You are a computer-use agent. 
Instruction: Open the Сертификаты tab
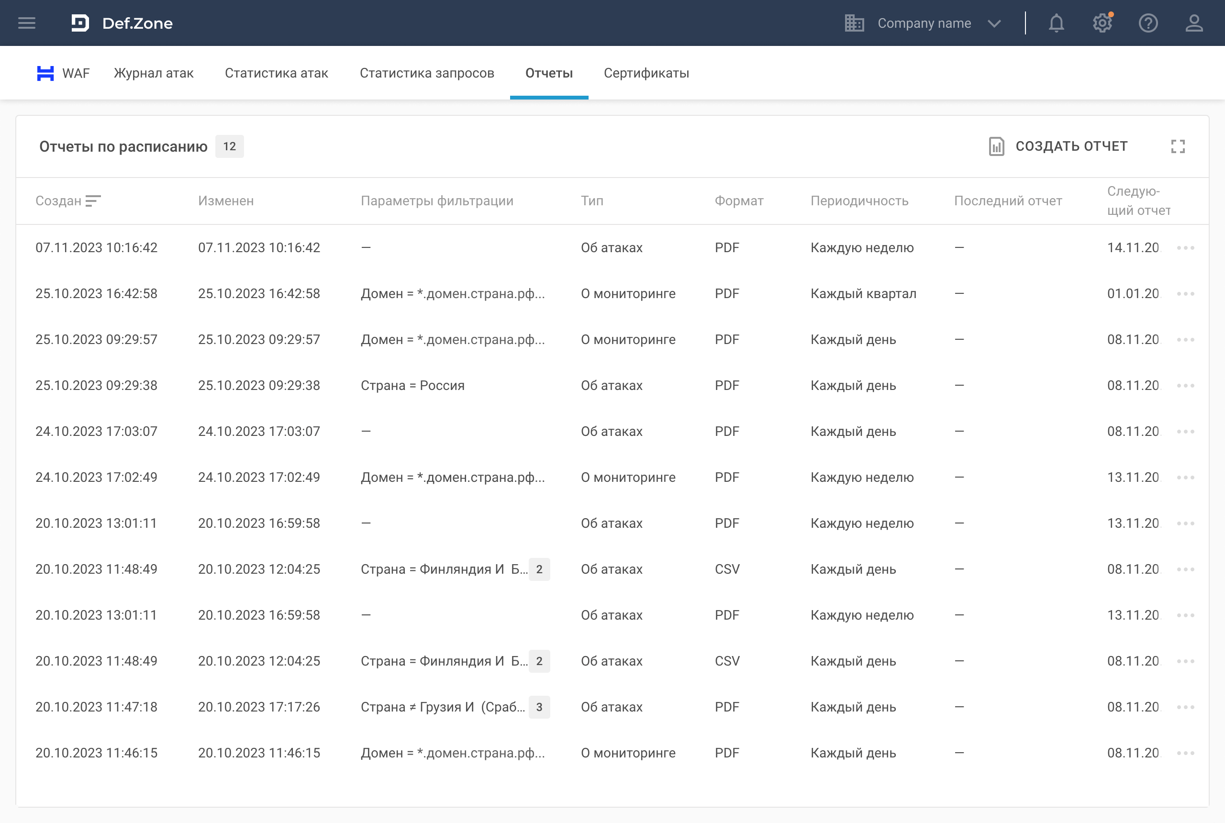(x=646, y=74)
